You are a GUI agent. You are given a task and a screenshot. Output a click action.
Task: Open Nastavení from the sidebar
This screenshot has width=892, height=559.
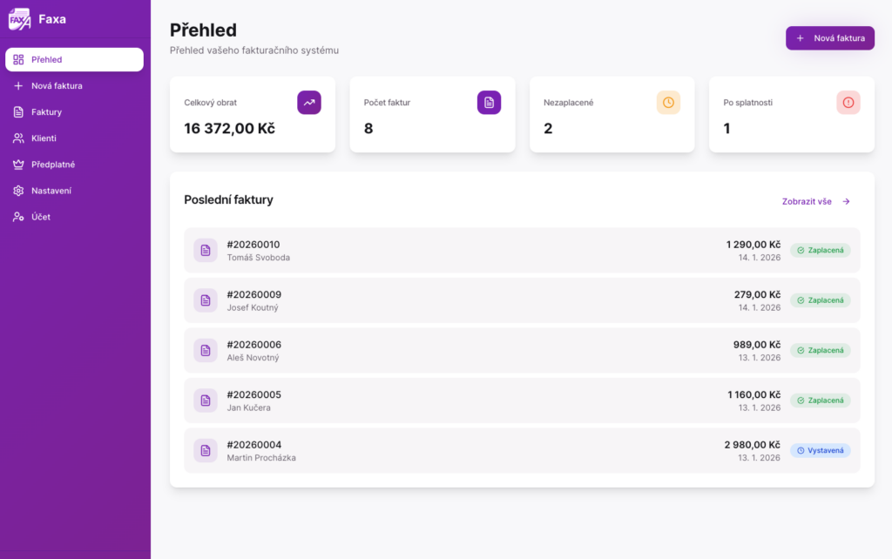51,191
